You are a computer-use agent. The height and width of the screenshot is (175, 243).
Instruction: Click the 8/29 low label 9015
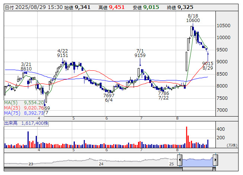click(208, 63)
